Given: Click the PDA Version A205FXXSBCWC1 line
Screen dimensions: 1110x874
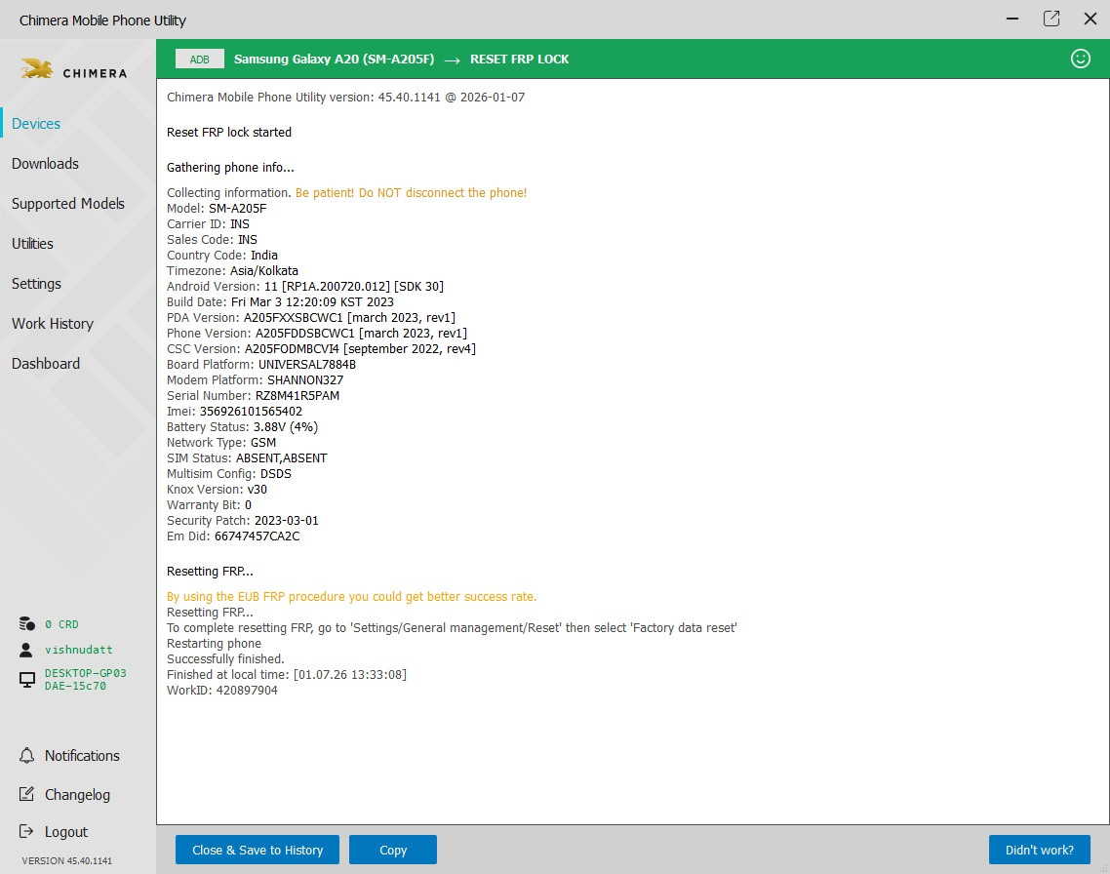Looking at the screenshot, I should [x=311, y=318].
